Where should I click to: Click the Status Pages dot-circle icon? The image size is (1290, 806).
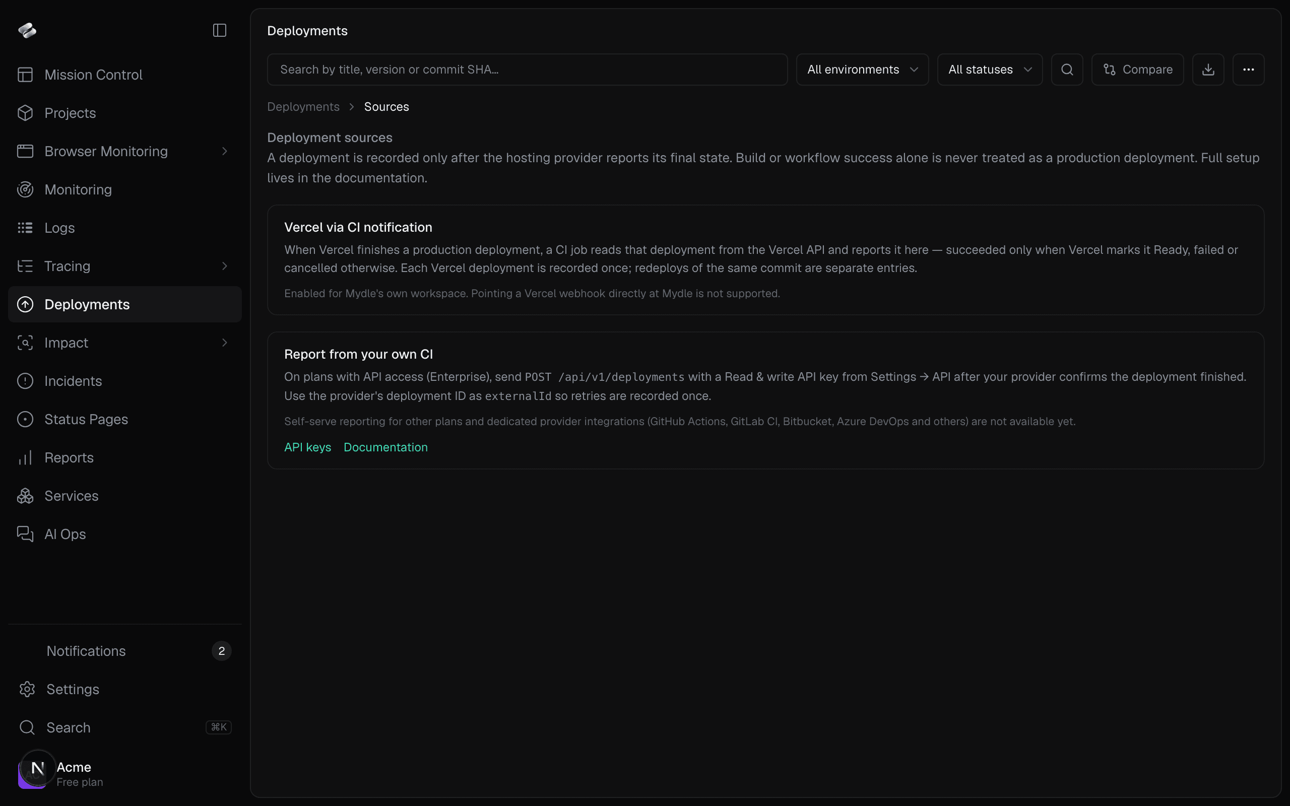pyautogui.click(x=25, y=420)
